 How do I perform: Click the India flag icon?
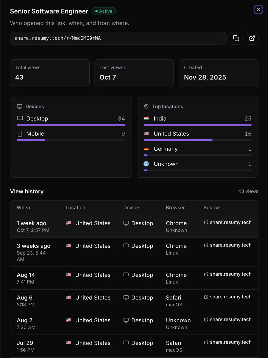[x=146, y=118]
